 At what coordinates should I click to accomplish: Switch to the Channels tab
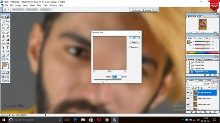pos(200,81)
